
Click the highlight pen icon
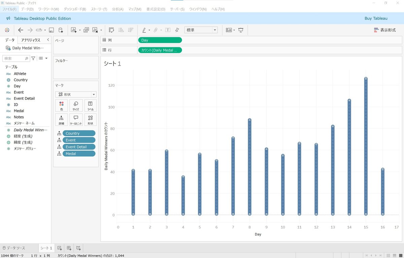click(x=144, y=30)
